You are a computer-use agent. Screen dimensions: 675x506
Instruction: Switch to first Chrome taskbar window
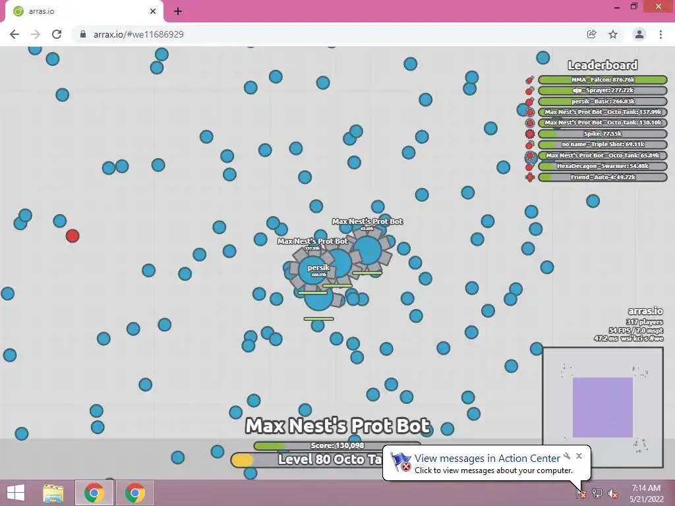94,493
